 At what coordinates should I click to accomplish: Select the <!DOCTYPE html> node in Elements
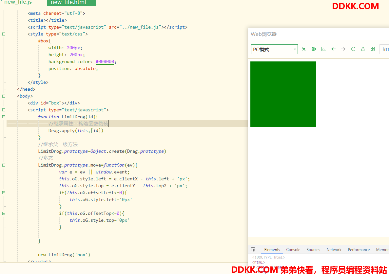[x=268, y=257]
